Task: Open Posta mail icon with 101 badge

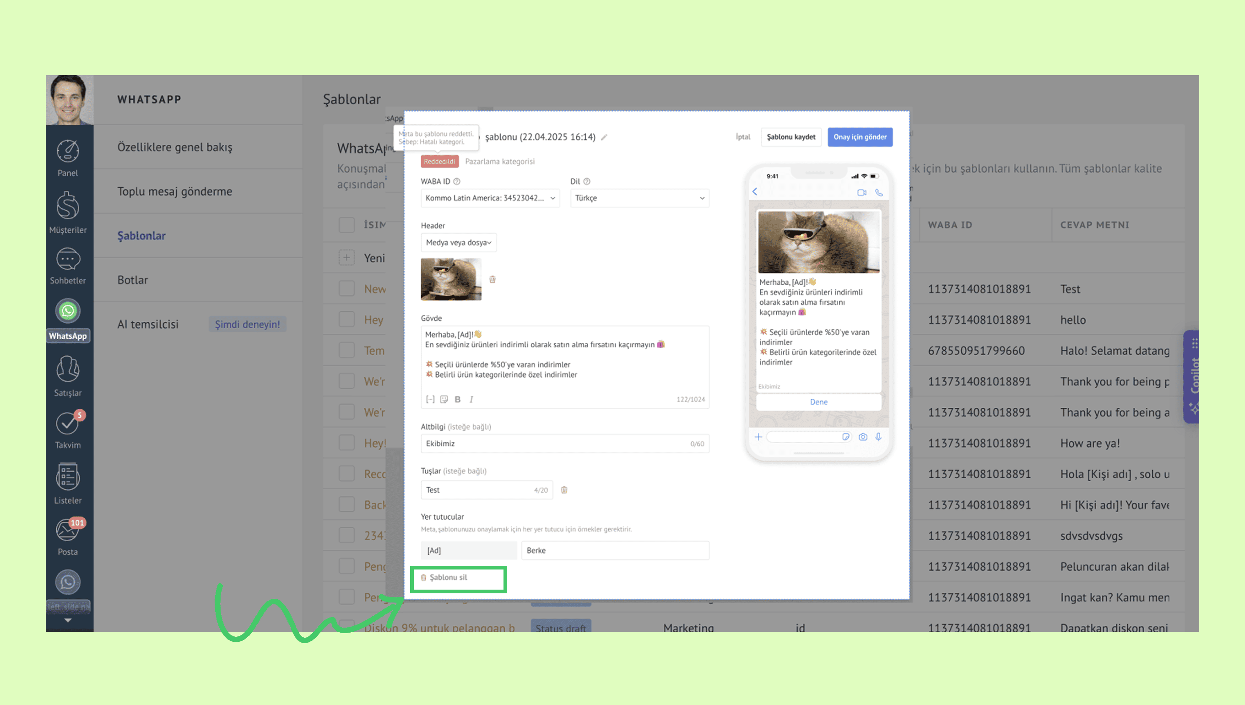Action: point(67,531)
